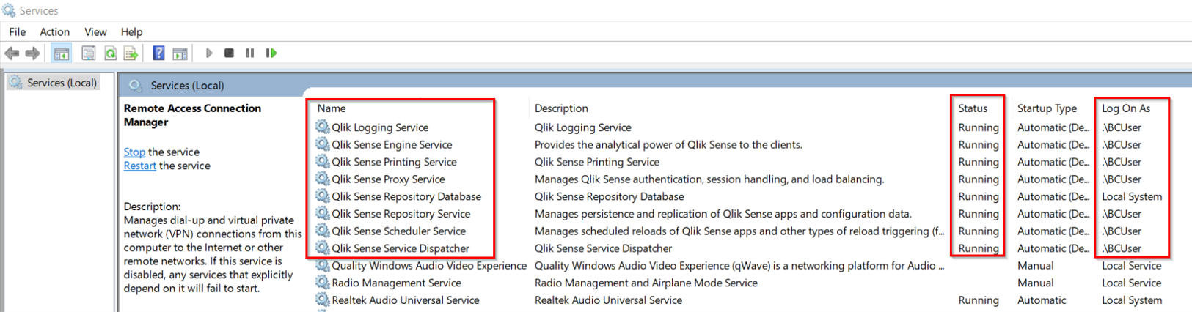Click Services (Local) header in details pane
The width and height of the screenshot is (1192, 312).
187,85
